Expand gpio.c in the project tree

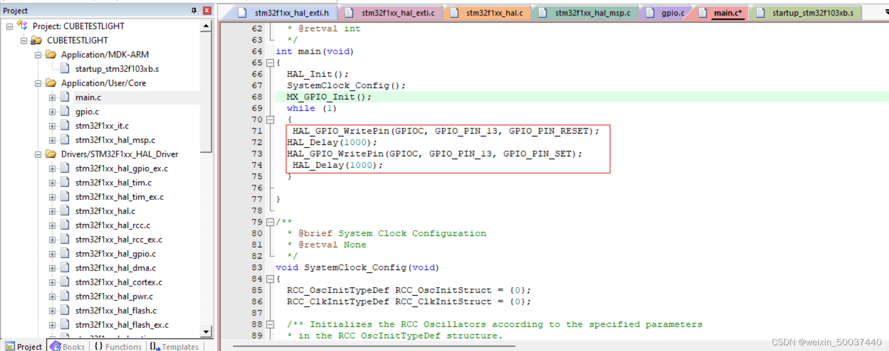pos(52,112)
